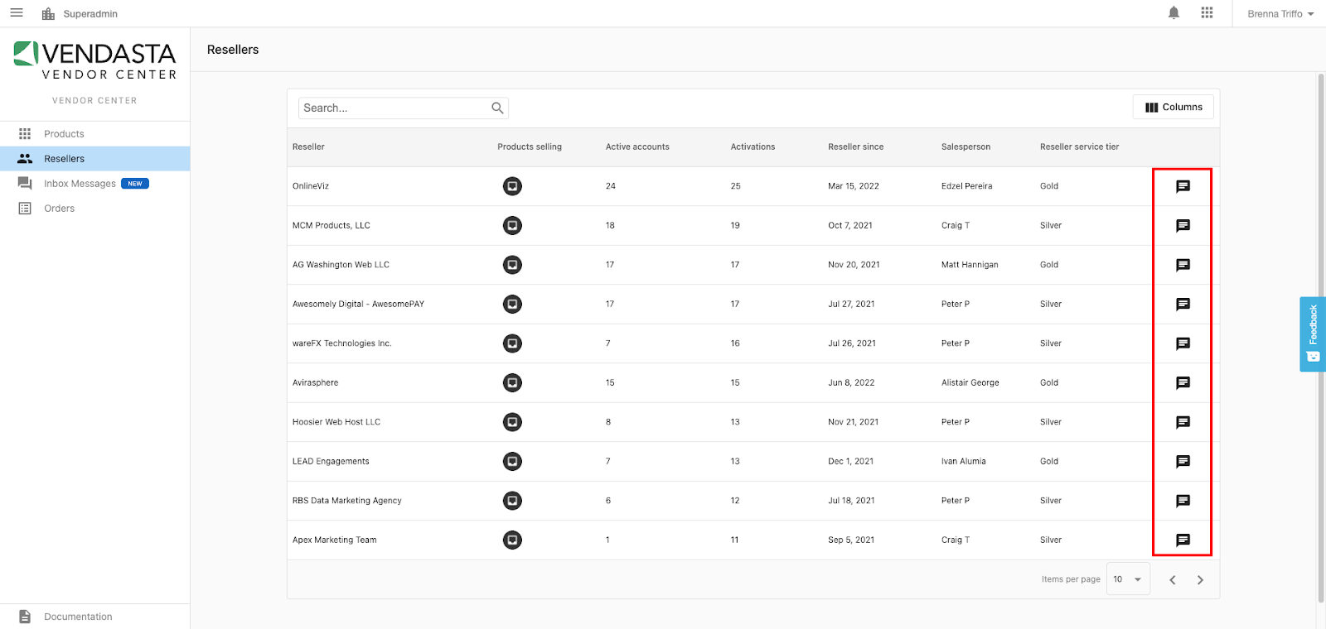This screenshot has height=629, width=1326.
Task: Click the search magnifier icon
Action: pos(497,108)
